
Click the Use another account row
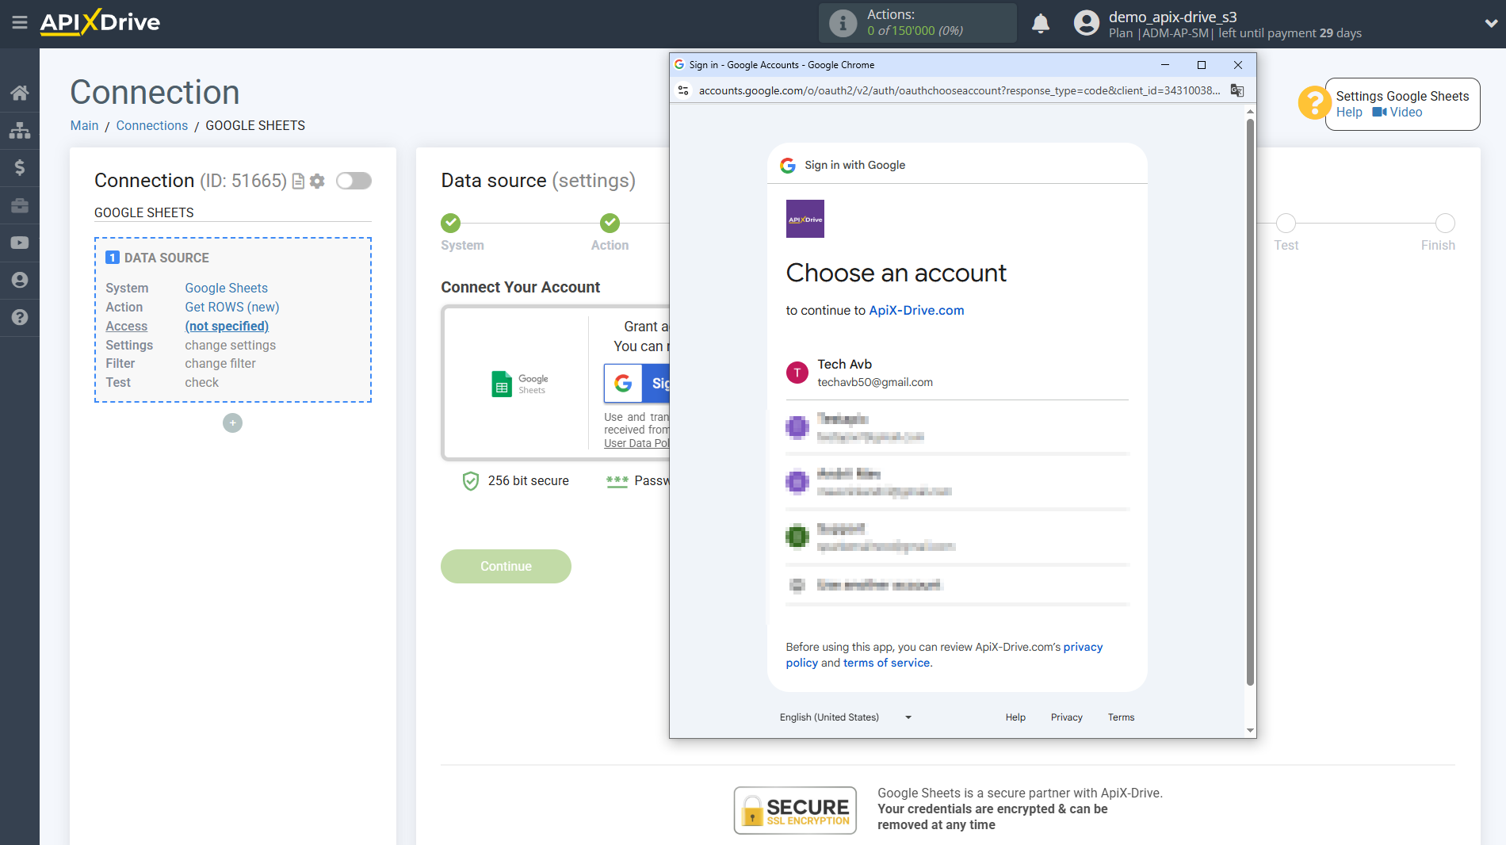(x=957, y=585)
